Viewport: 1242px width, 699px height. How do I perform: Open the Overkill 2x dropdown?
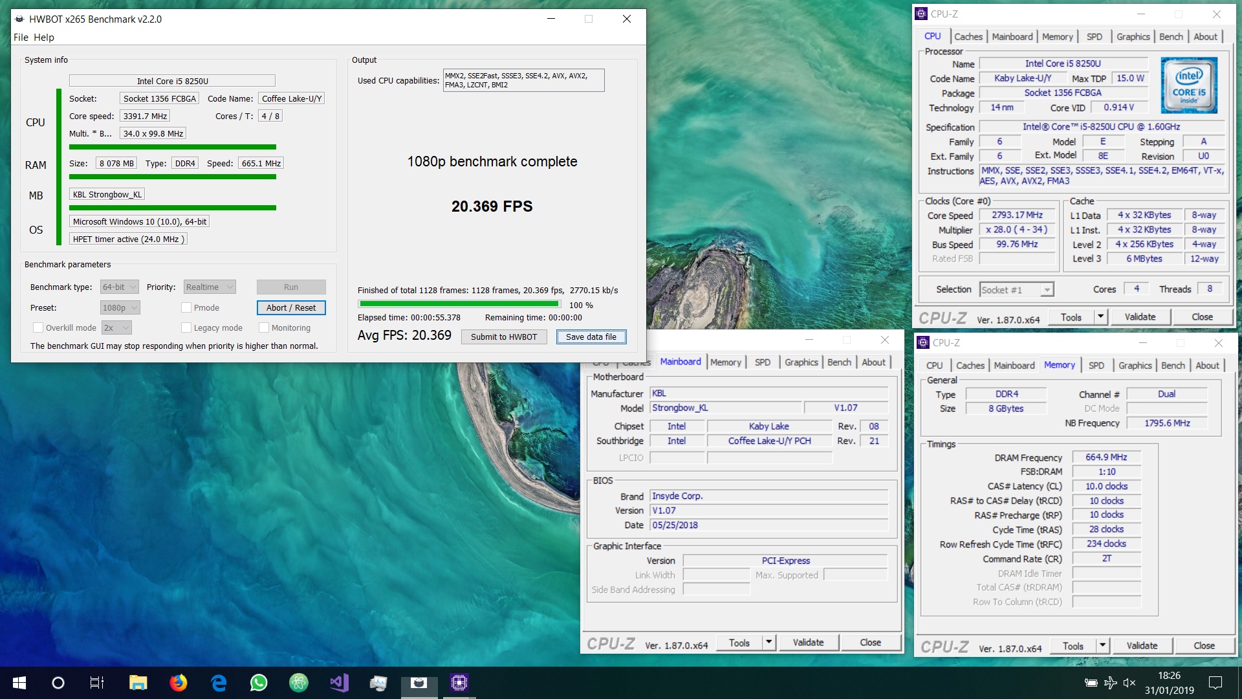pos(117,327)
